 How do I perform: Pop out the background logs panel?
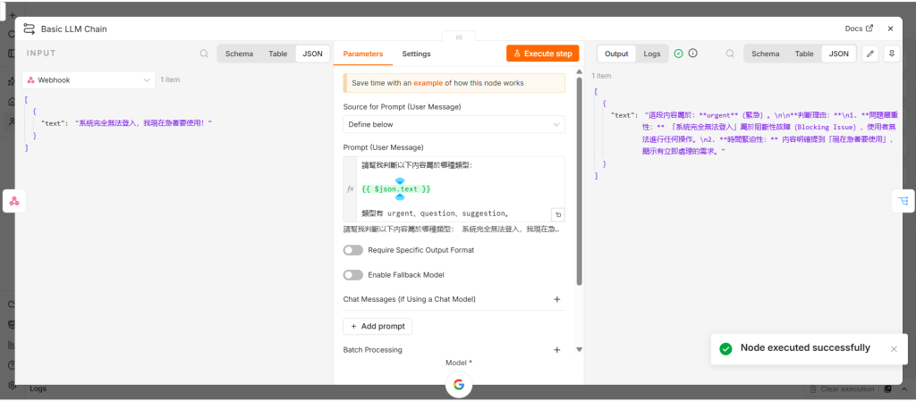(887, 388)
